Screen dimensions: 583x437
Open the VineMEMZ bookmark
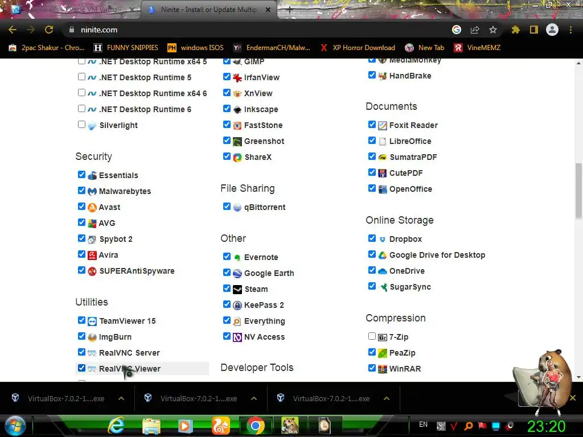477,48
